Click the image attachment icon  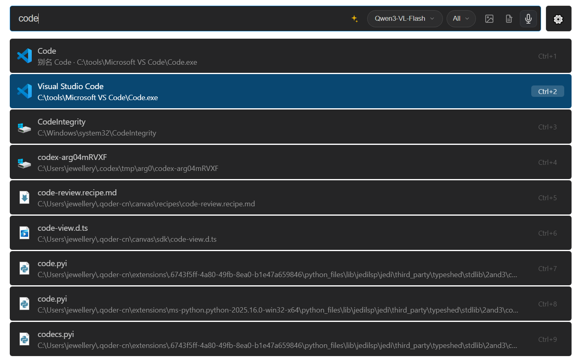[x=489, y=19]
